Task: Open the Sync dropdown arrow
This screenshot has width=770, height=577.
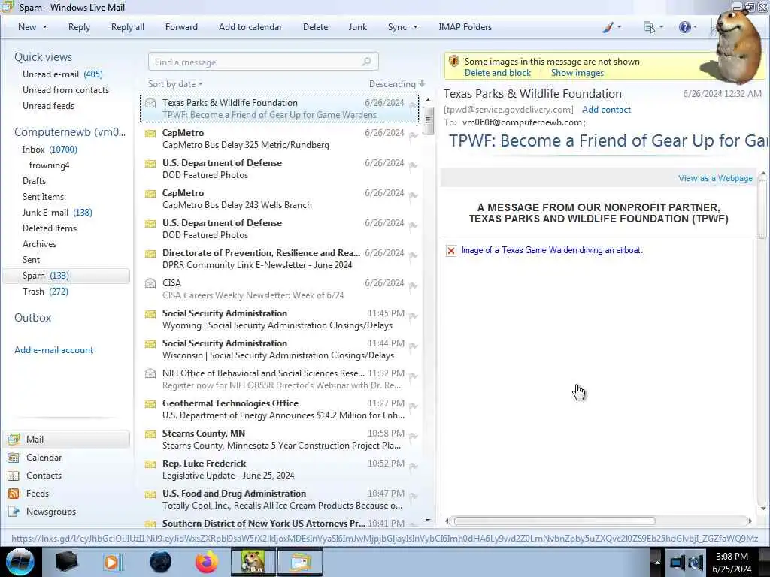Action: coord(415,27)
